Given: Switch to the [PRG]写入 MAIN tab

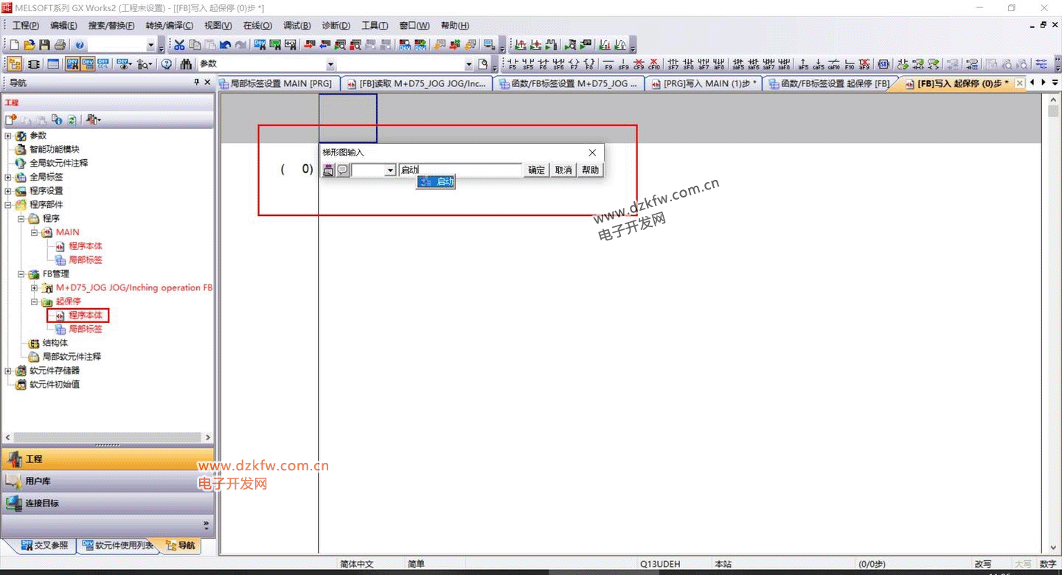Looking at the screenshot, I should point(703,83).
